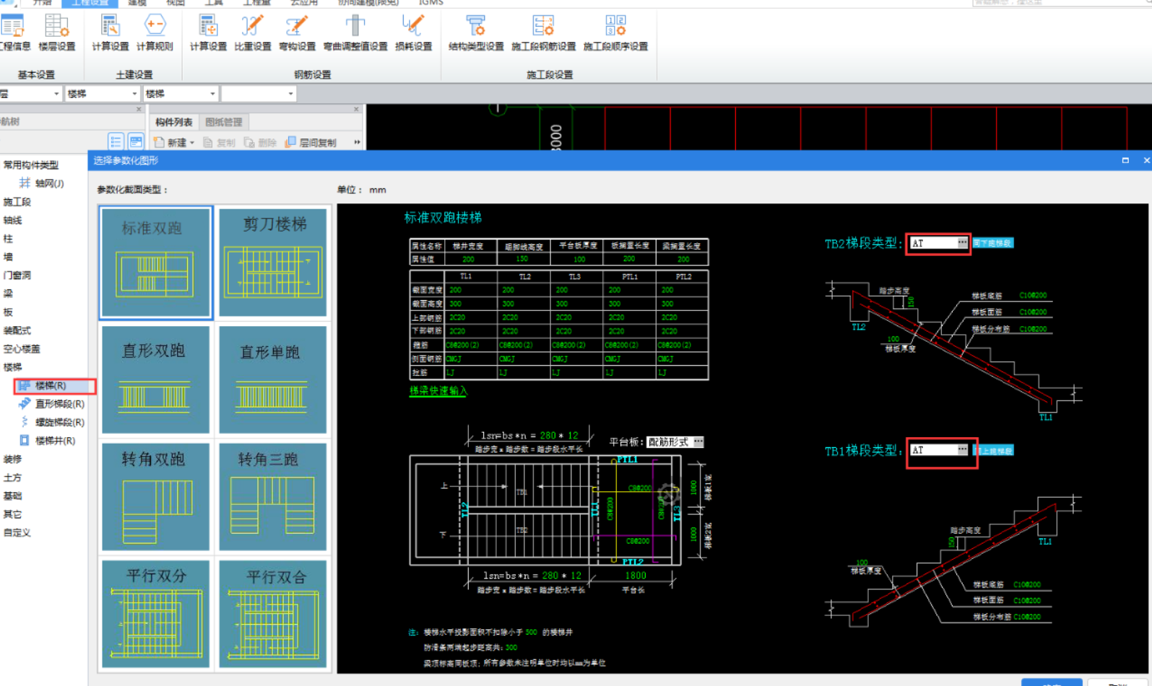Open 土建 计算设置 calculation settings
This screenshot has height=686, width=1152.
tap(110, 33)
